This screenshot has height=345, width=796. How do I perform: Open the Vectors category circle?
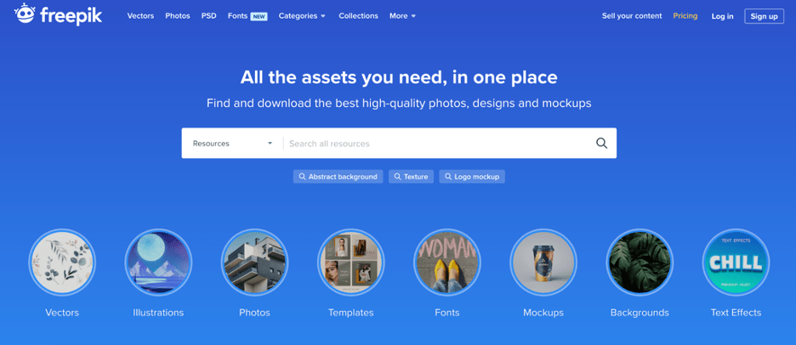click(62, 263)
